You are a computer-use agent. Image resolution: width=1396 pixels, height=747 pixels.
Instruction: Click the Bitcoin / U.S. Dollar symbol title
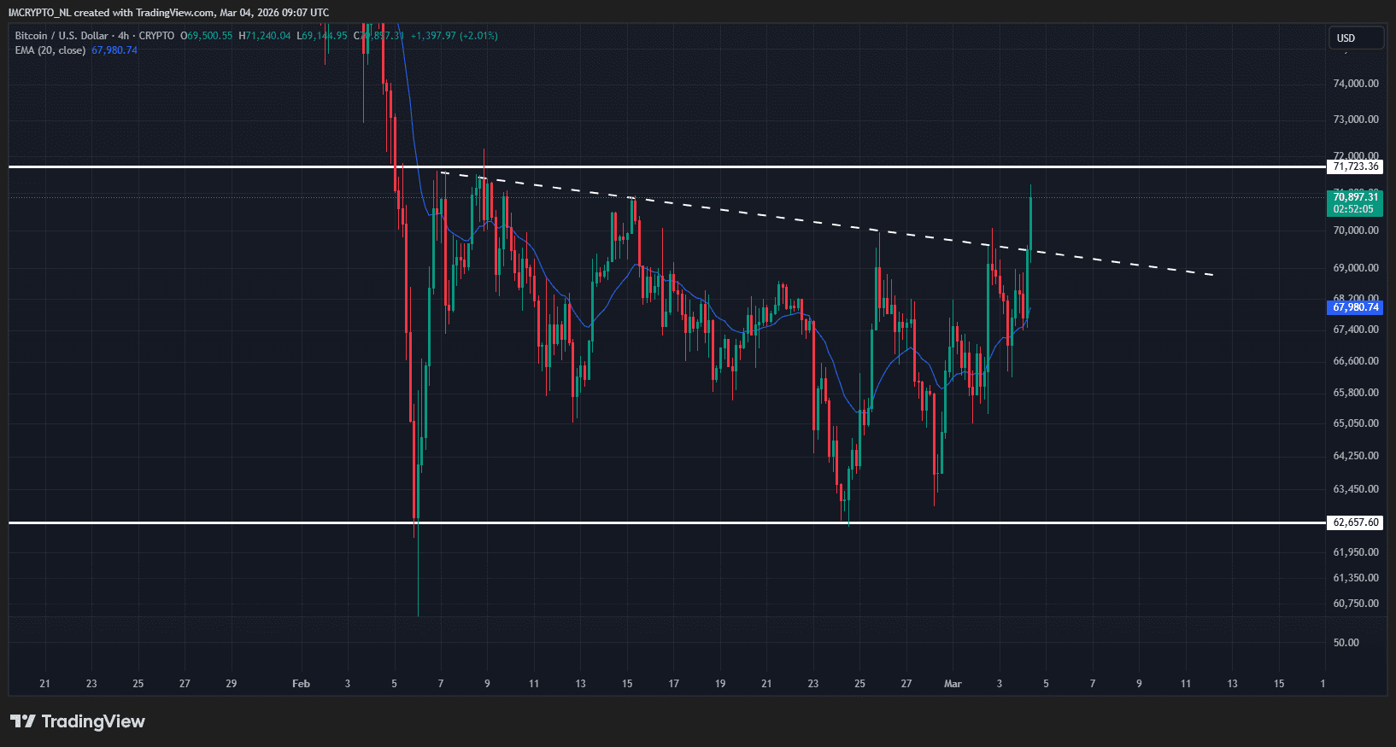(62, 36)
